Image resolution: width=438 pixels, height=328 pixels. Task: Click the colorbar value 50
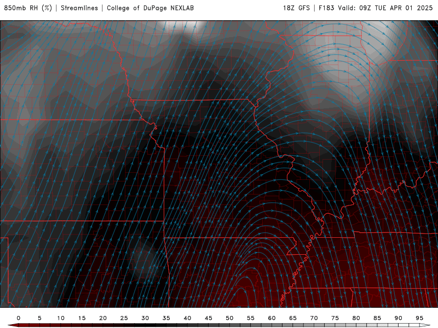(229, 318)
